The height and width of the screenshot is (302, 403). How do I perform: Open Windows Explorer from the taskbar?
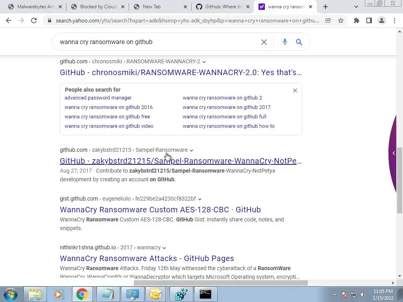[35, 294]
